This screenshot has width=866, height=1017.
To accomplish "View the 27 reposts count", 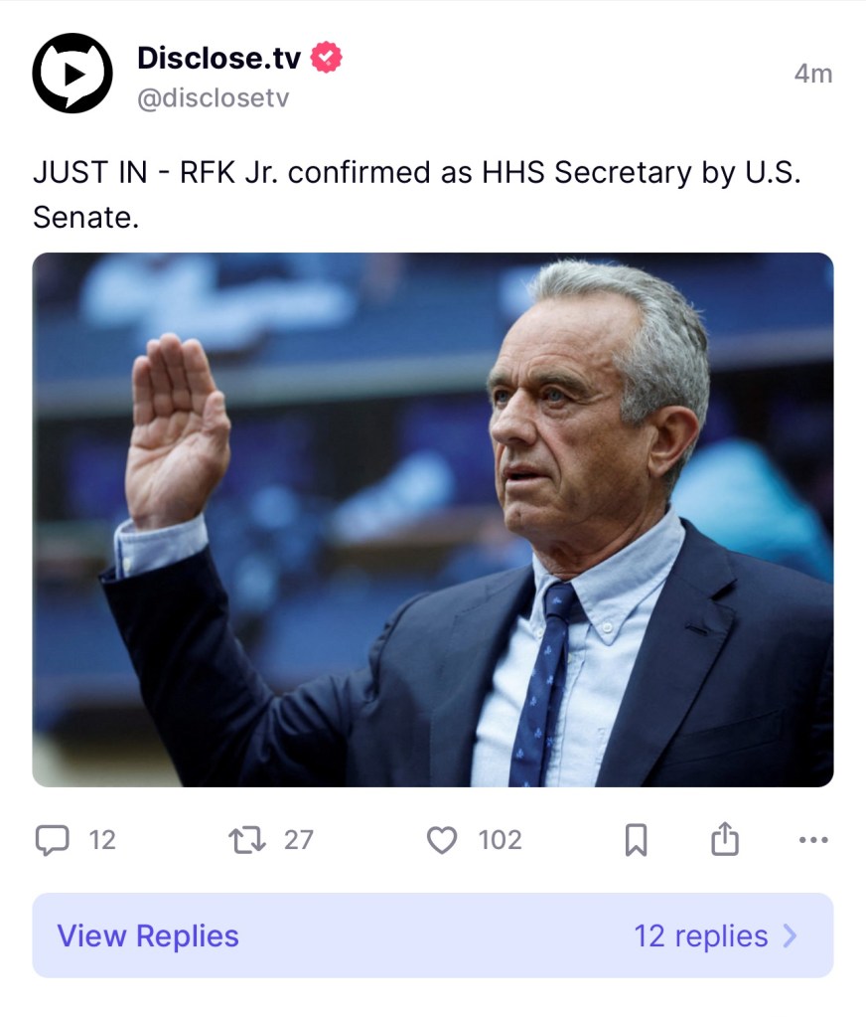I will (x=298, y=841).
